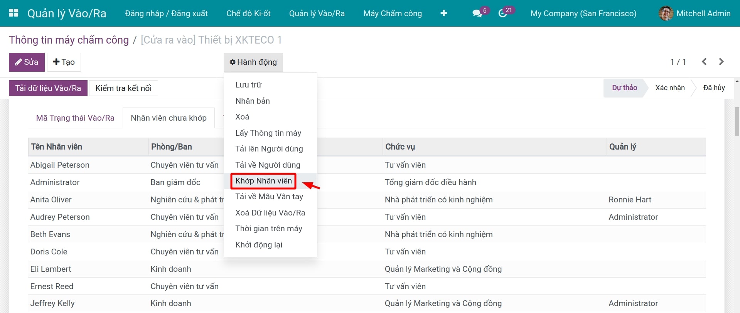Go to previous record arrow
Image resolution: width=740 pixels, height=313 pixels.
[704, 62]
